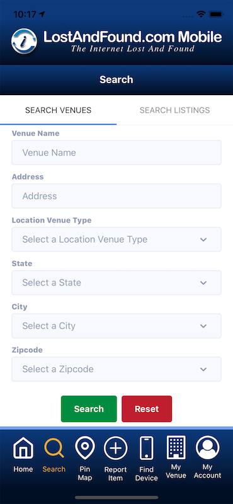
Task: Open the Pin Map icon
Action: 85,447
